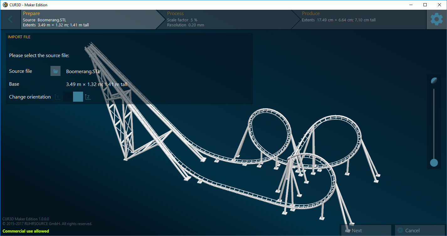Screen dimensions: 447x236
Task: Open the Boomerang.STL source file entry
Action: pos(83,71)
